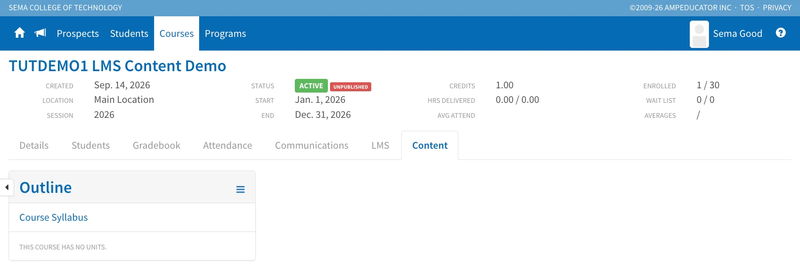
Task: Click the UNPUBLISHED status badge
Action: 351,87
